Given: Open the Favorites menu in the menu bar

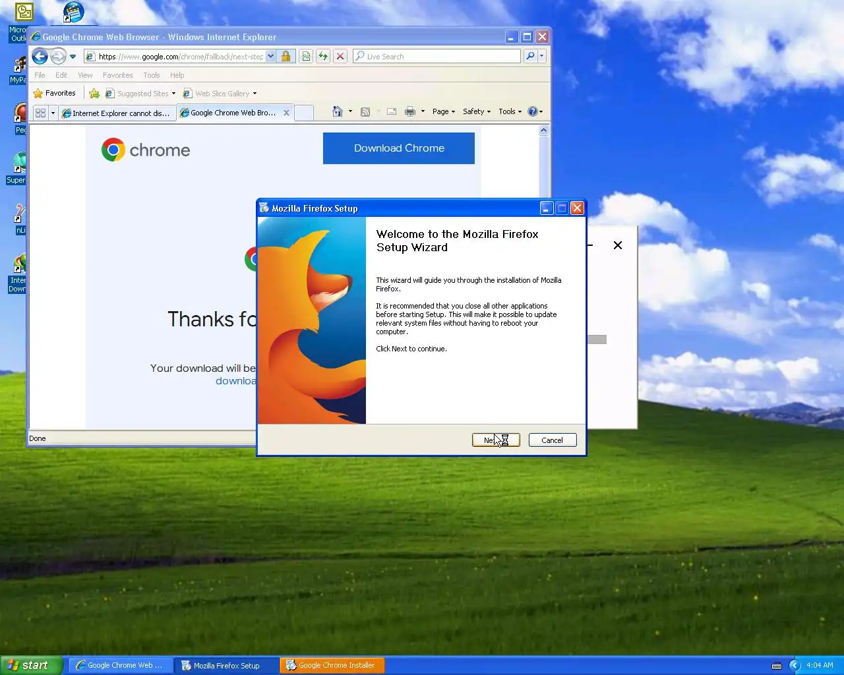Looking at the screenshot, I should [117, 75].
